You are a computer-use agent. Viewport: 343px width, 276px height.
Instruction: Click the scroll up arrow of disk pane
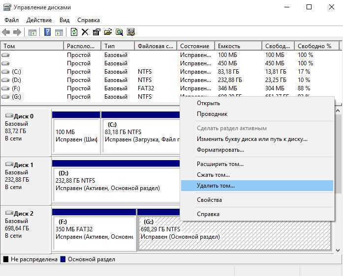(338, 111)
